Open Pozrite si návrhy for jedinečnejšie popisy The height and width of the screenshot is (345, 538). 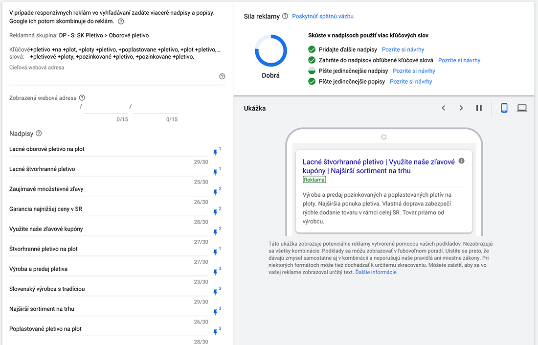pos(411,81)
